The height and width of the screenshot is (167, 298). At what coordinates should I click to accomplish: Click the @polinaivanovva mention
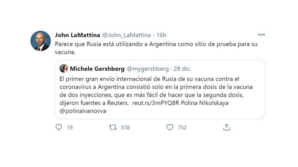pos(83,111)
